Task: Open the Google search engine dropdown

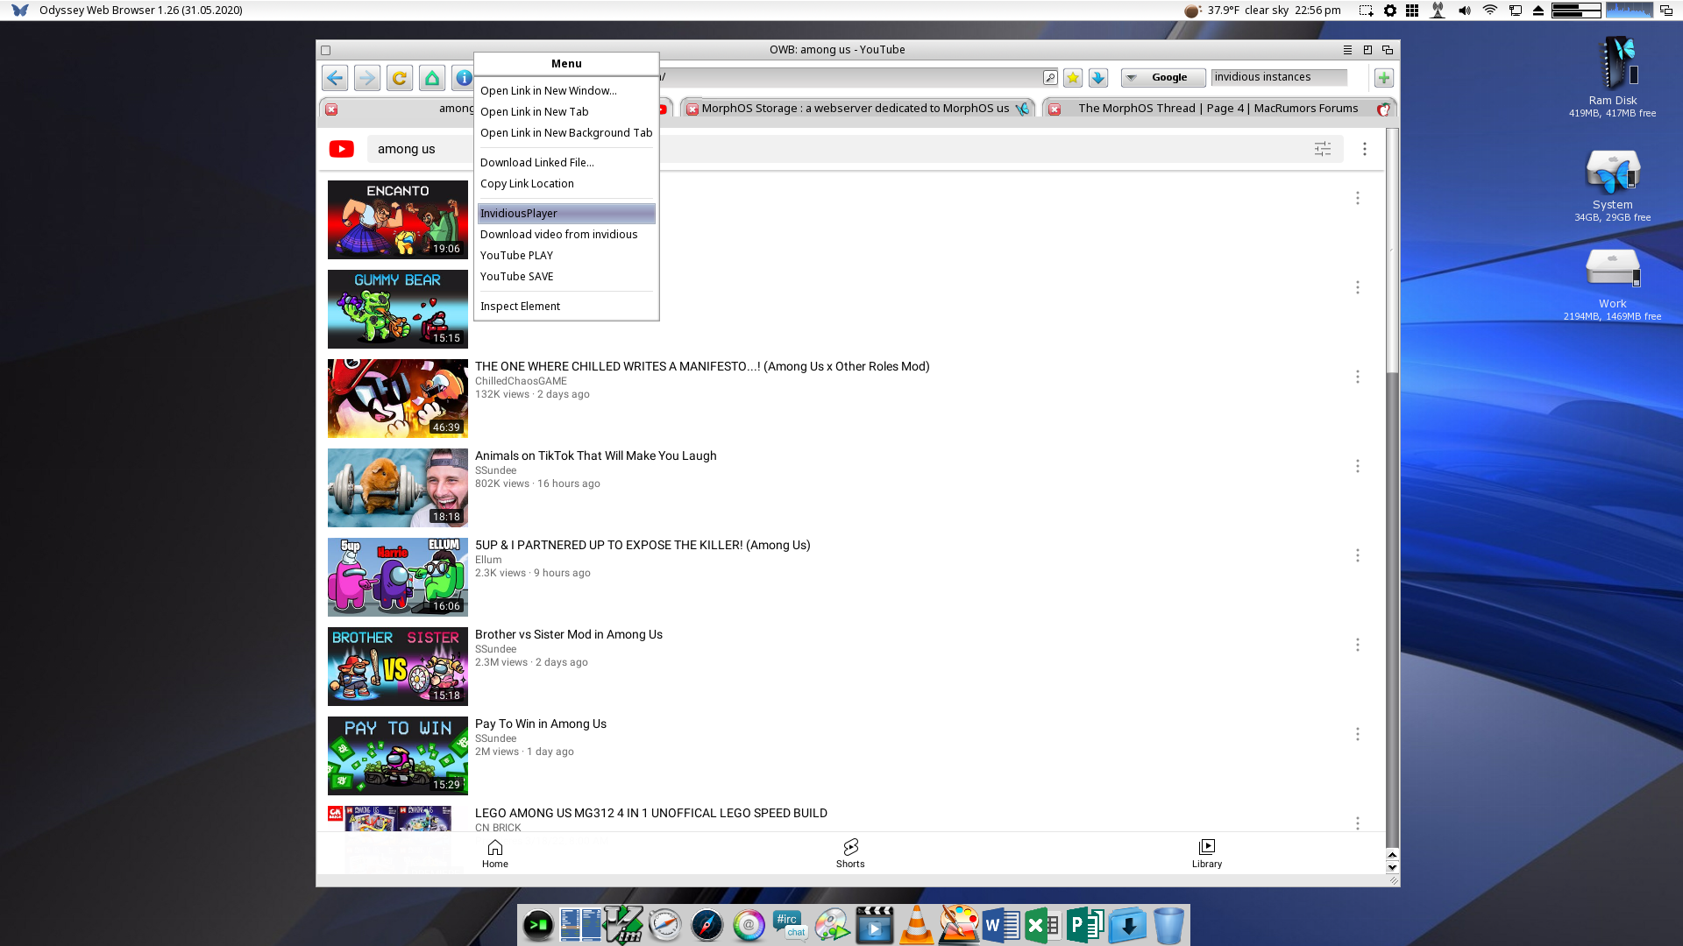Action: point(1162,78)
